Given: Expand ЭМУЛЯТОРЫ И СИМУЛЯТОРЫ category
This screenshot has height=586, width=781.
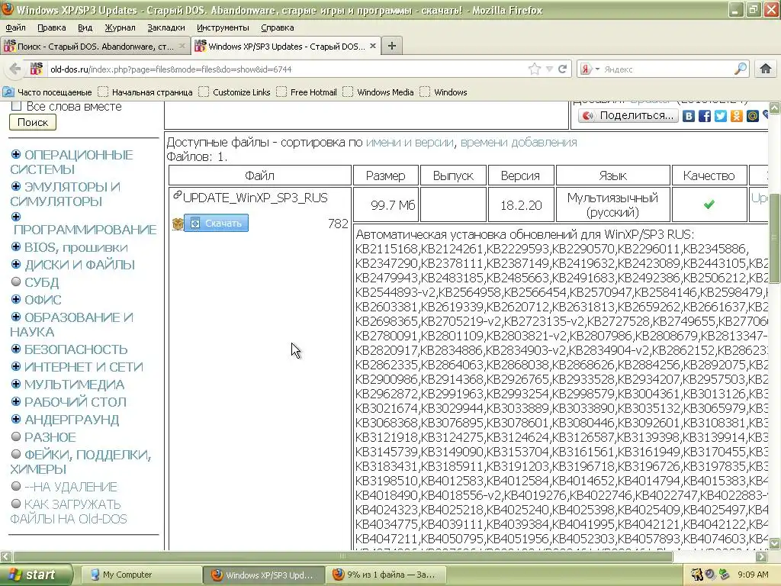Looking at the screenshot, I should pyautogui.click(x=16, y=186).
